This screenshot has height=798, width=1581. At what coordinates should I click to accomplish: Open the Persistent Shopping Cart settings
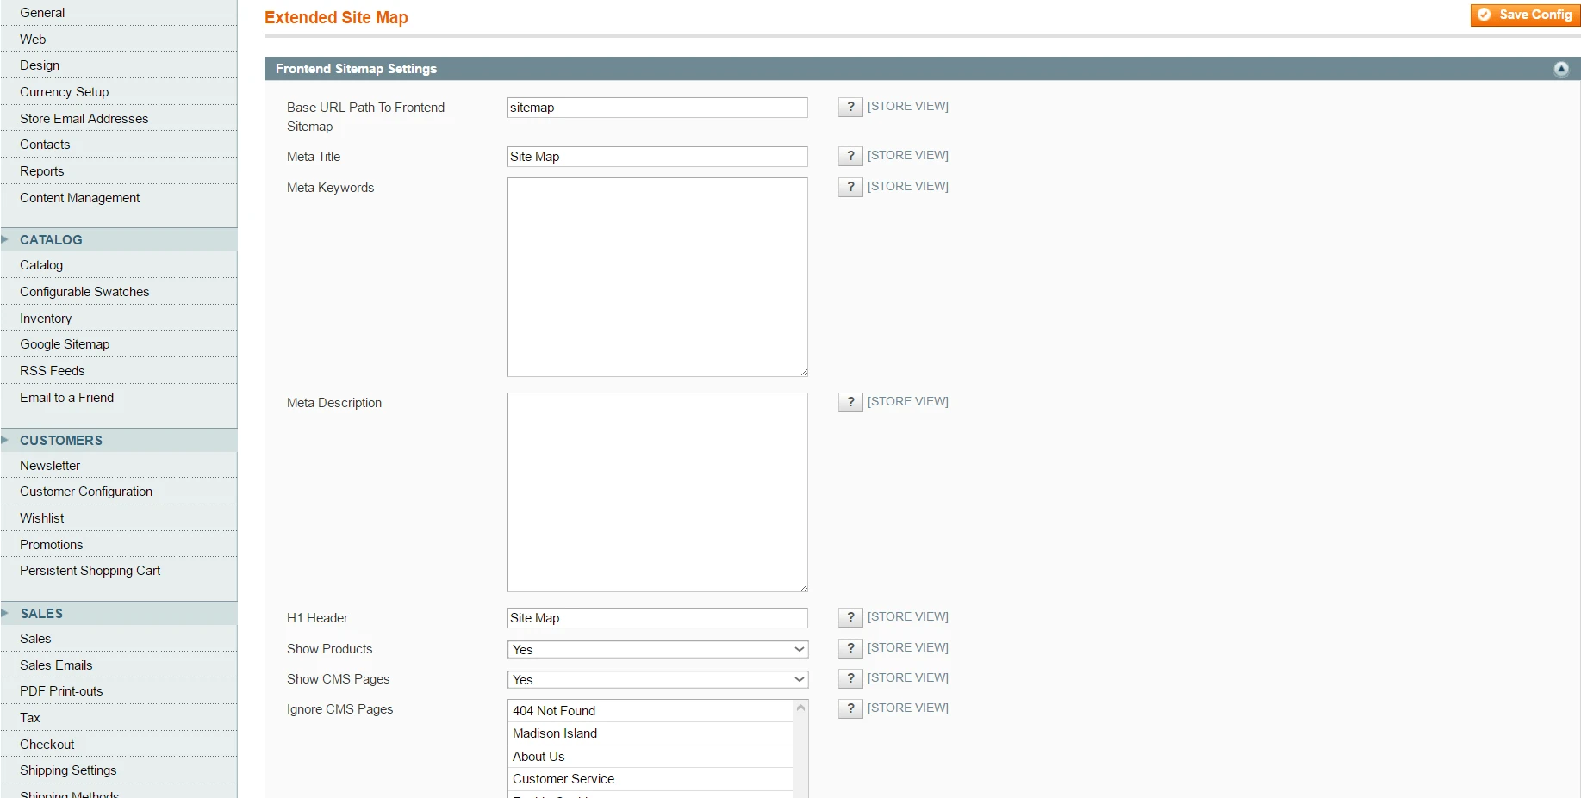90,570
